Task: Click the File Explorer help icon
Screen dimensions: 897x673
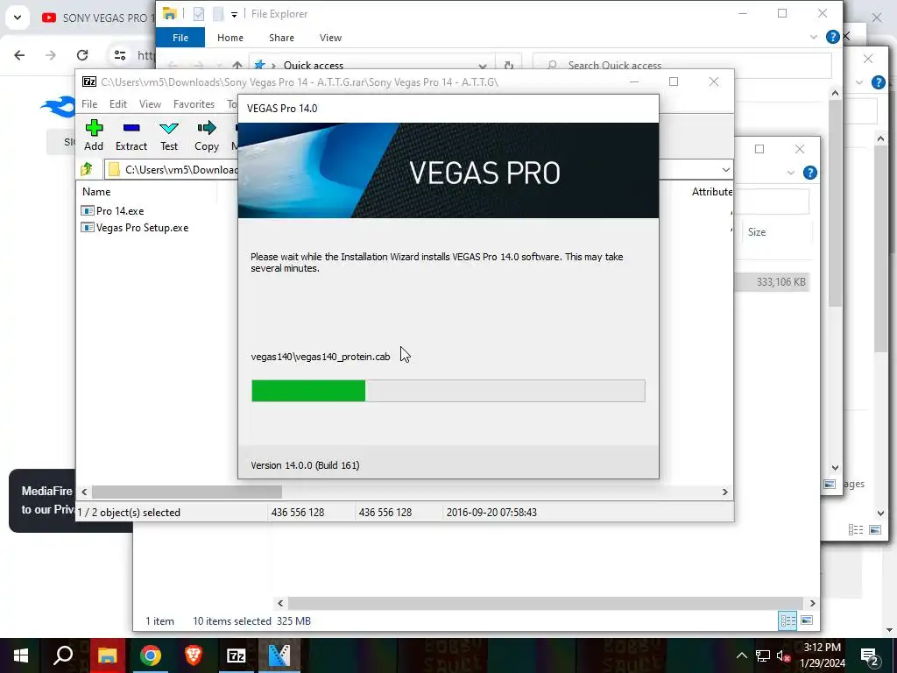Action: point(832,37)
